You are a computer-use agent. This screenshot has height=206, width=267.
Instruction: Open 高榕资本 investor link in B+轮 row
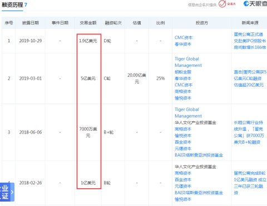point(183,129)
